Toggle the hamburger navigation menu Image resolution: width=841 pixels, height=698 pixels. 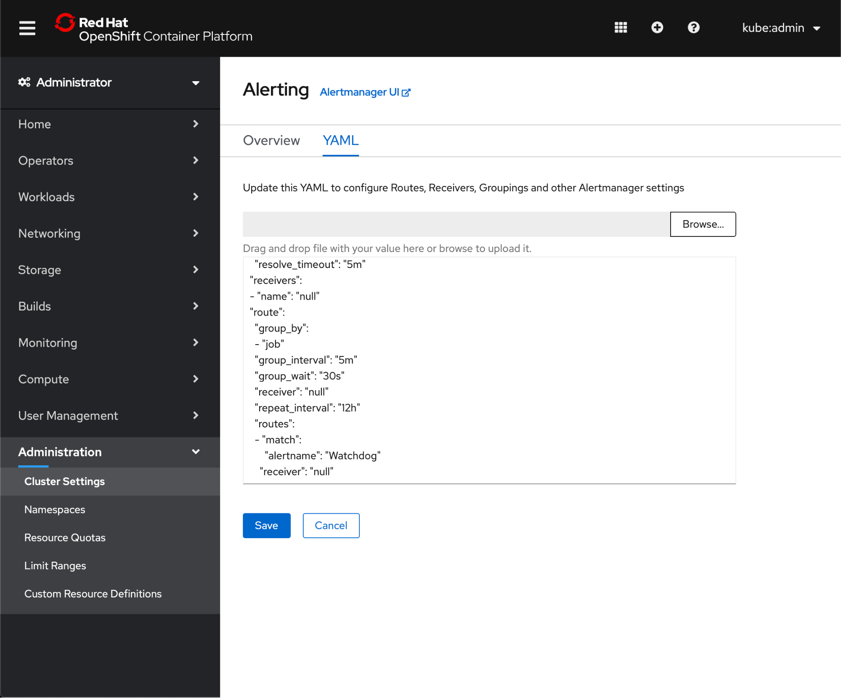pos(27,28)
